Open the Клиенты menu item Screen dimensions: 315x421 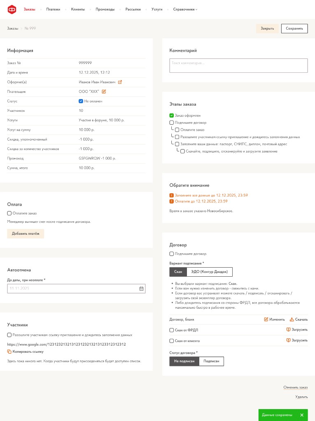coord(78,9)
